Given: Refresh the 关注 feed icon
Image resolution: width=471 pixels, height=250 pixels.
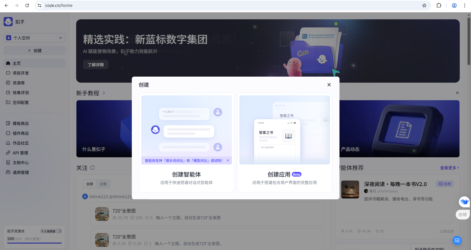Looking at the screenshot, I should (x=92, y=168).
